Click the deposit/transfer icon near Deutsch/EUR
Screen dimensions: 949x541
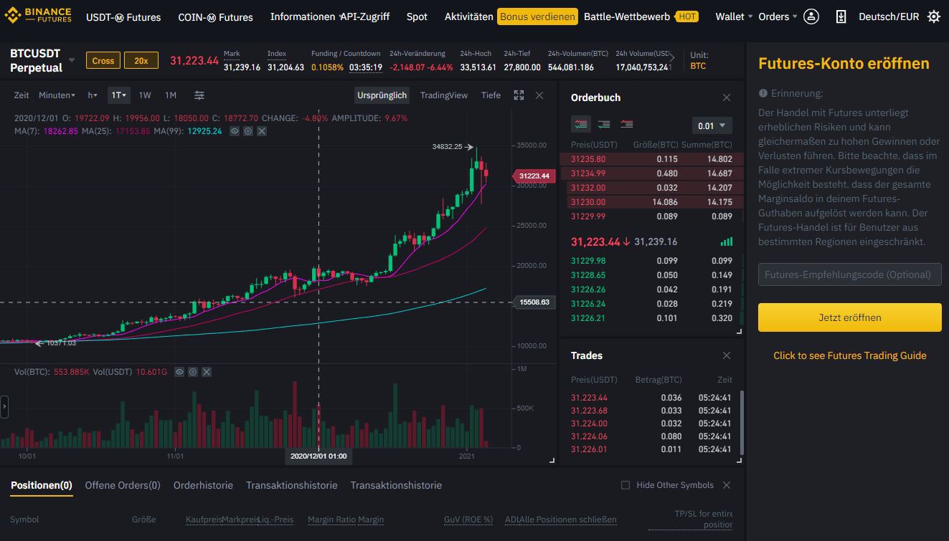pyautogui.click(x=840, y=16)
